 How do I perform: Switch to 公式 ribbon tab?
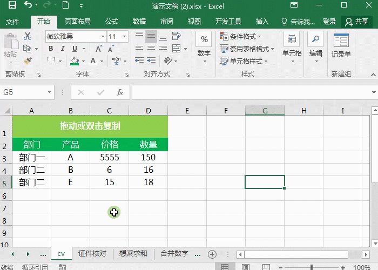(112, 22)
